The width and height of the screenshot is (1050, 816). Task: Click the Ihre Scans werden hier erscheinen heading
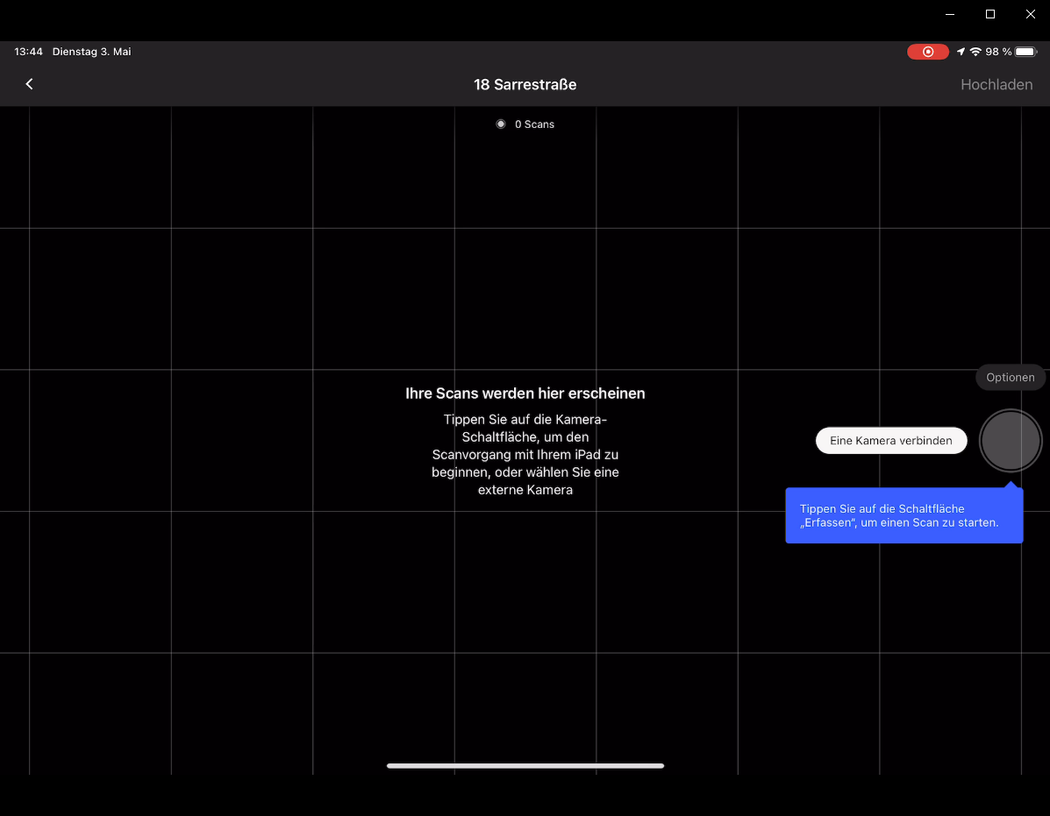[x=525, y=394]
